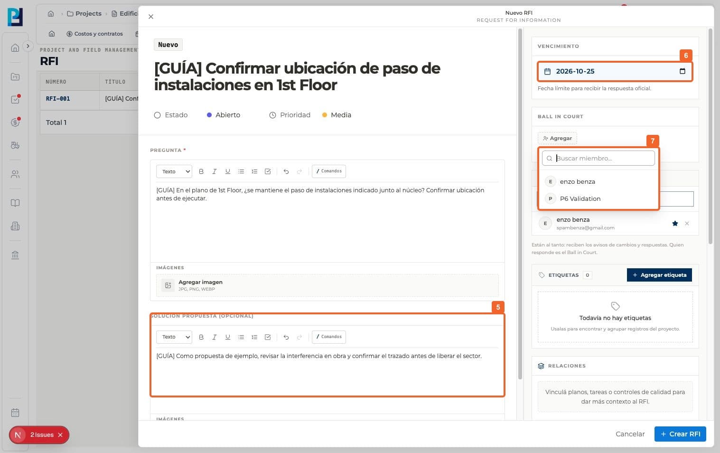Insert bullet list in Solución propuesta editor
The width and height of the screenshot is (720, 453).
point(241,337)
